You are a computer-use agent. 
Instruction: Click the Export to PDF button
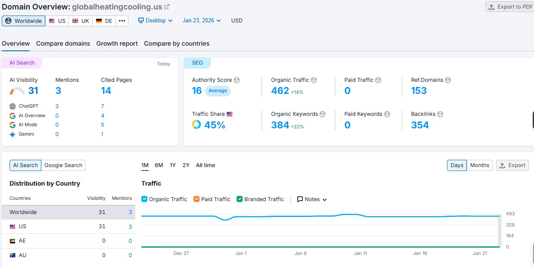click(x=510, y=6)
